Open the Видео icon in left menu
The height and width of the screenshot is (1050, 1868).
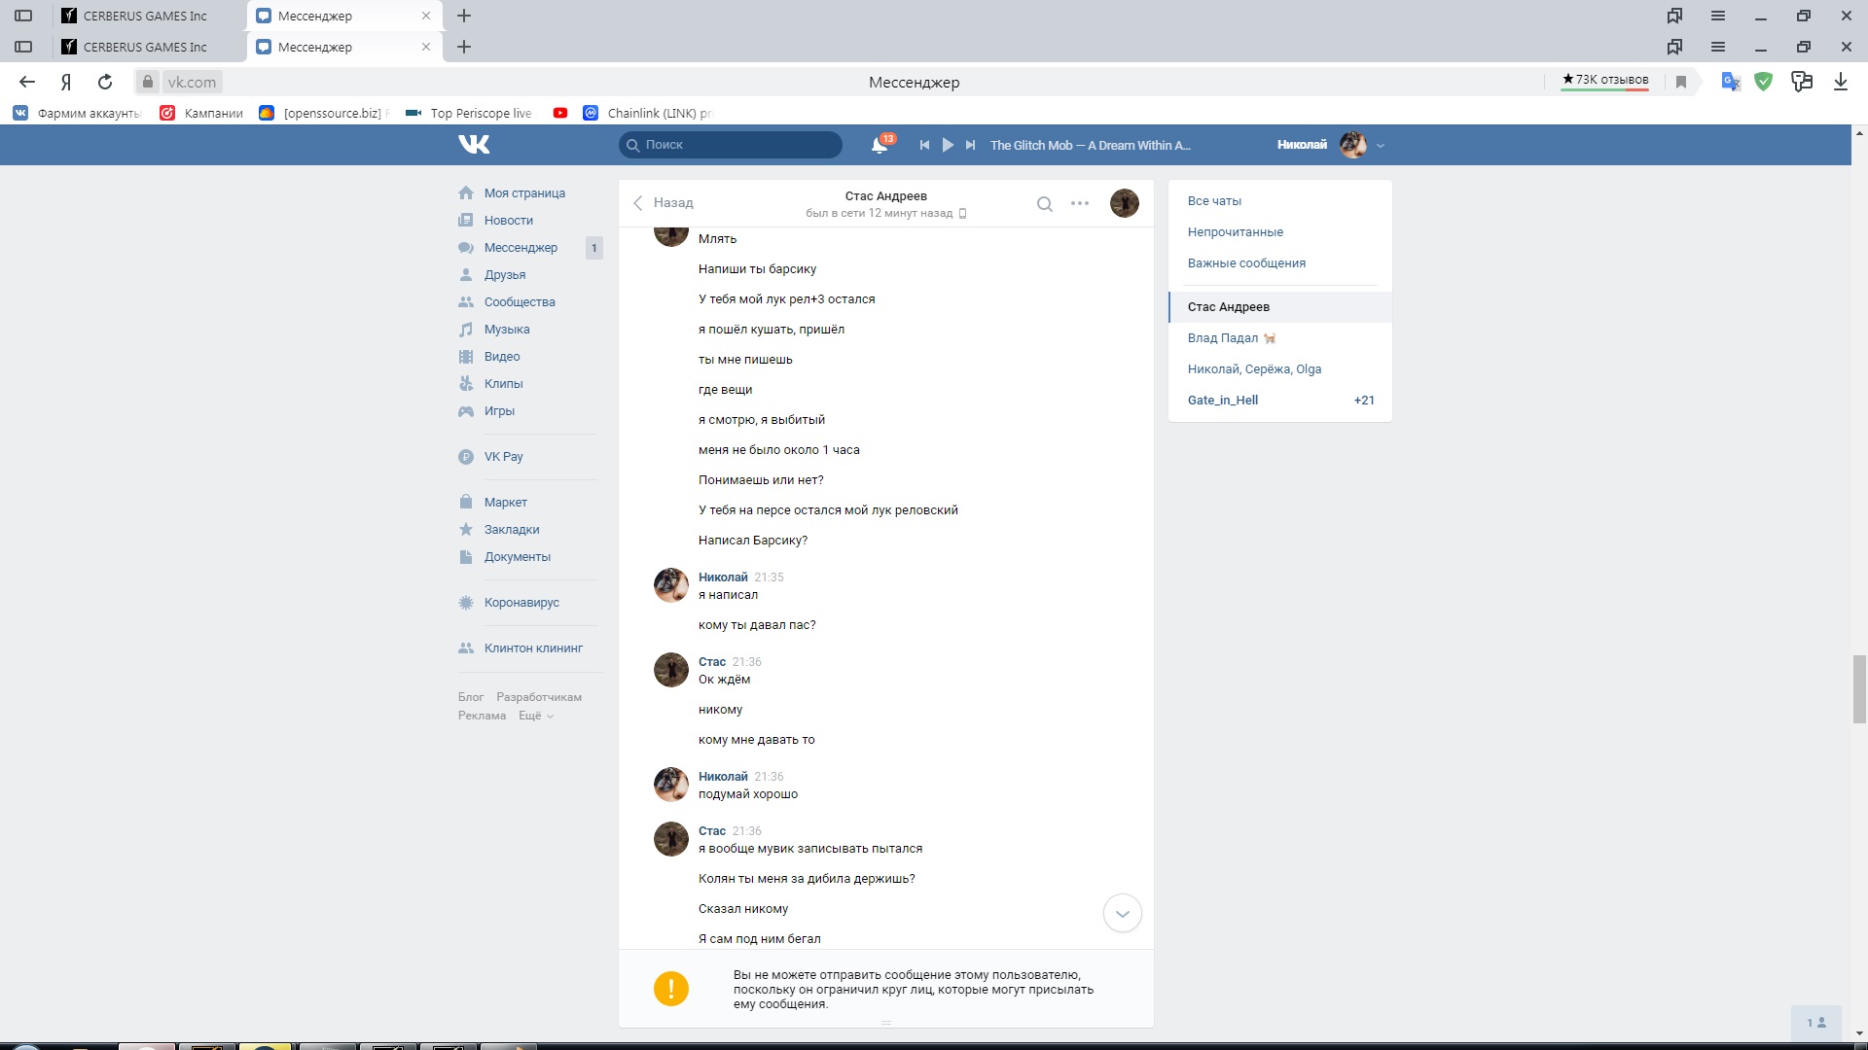466,356
